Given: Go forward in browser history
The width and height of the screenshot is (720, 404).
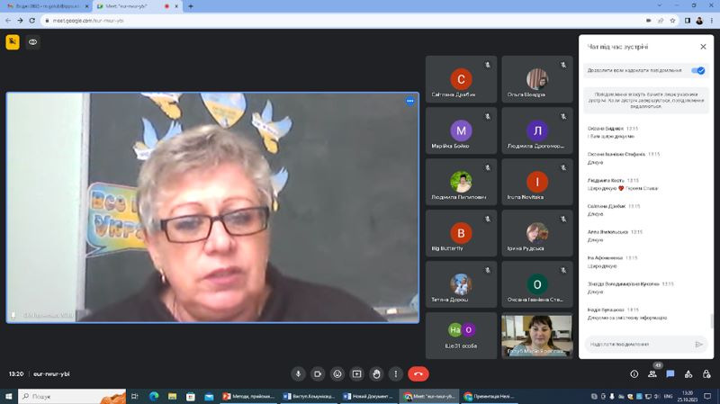Looking at the screenshot, I should pyautogui.click(x=20, y=21).
